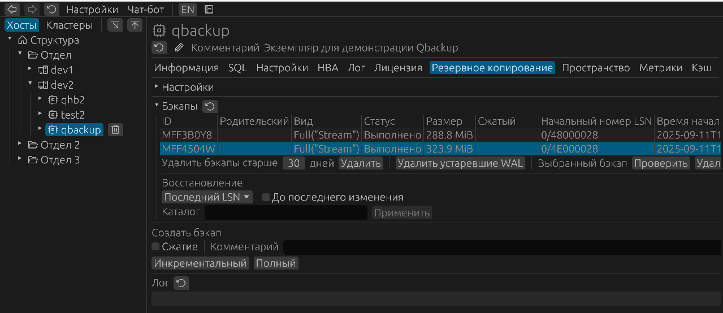This screenshot has height=313, width=723.
Task: Enable the Сжатие checkbox
Action: [x=156, y=247]
